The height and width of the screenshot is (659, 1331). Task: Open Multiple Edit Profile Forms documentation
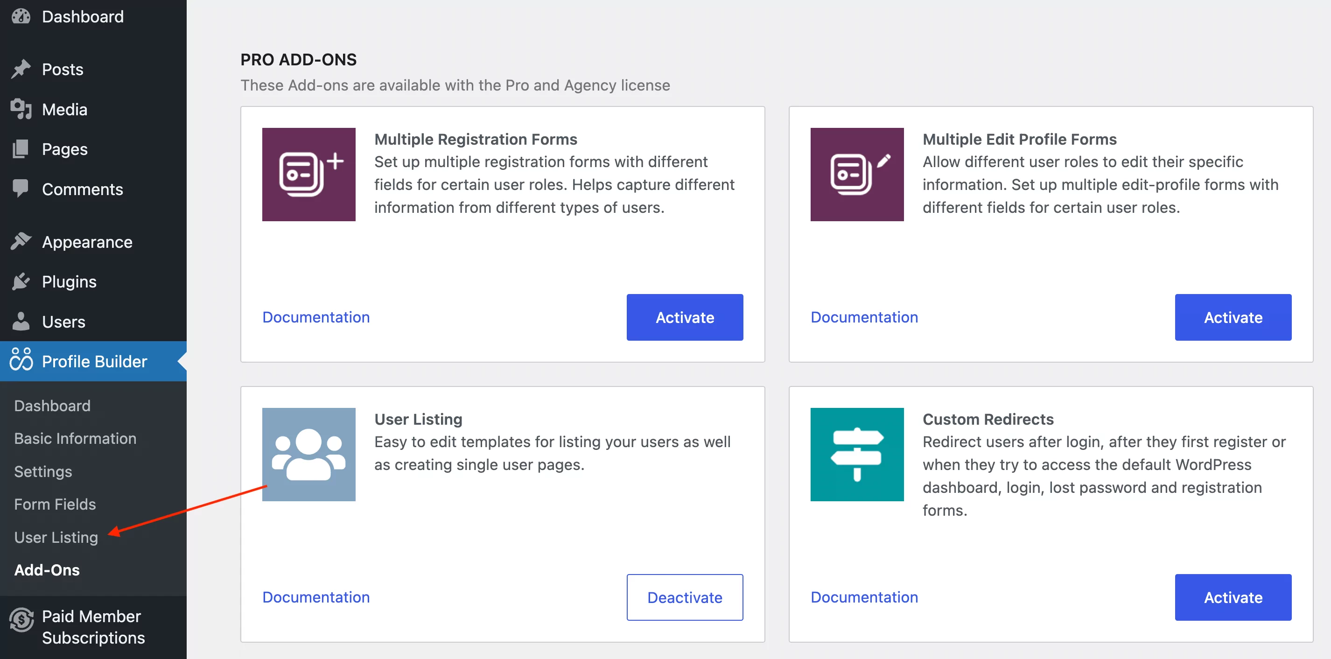point(864,317)
